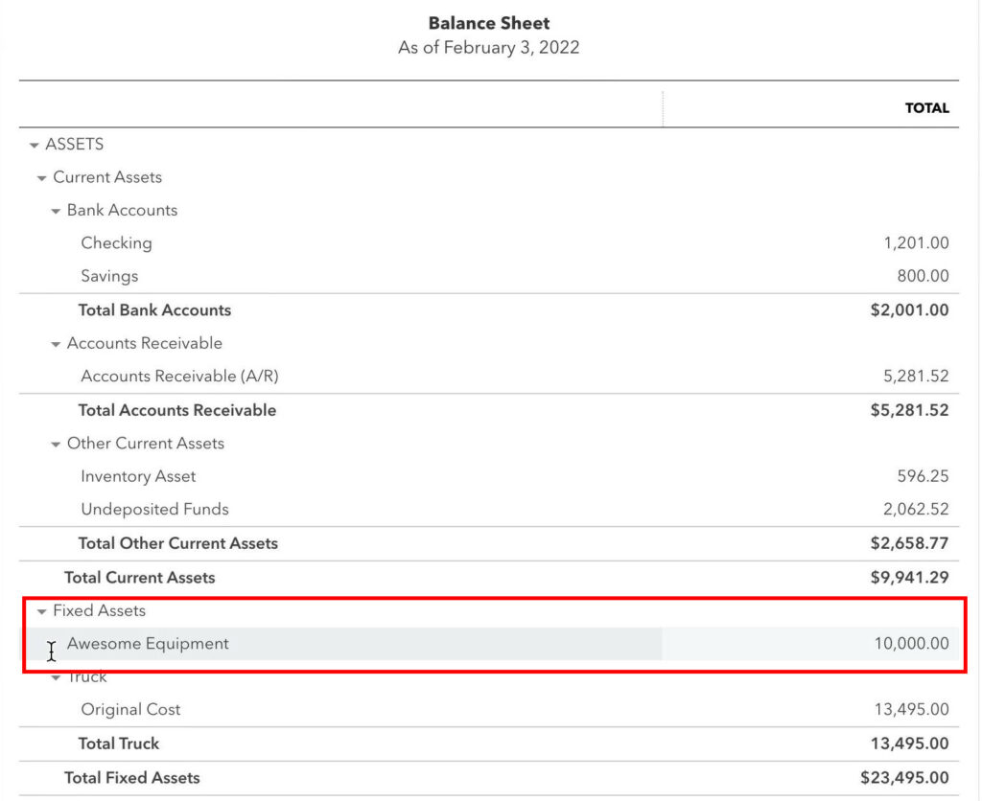Collapse the Current Assets section
The height and width of the screenshot is (801, 982).
coord(41,177)
